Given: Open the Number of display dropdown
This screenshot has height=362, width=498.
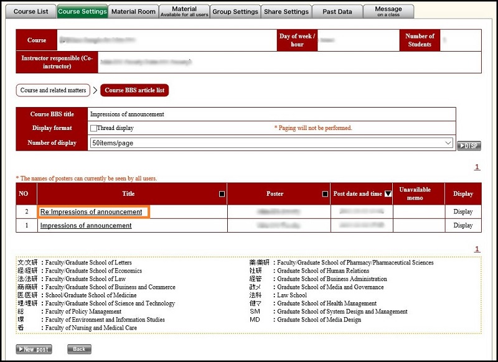Looking at the screenshot, I should pyautogui.click(x=272, y=143).
